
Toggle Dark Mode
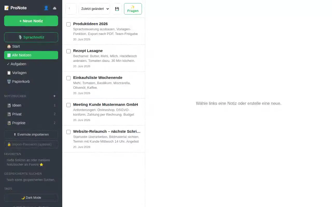(31, 198)
